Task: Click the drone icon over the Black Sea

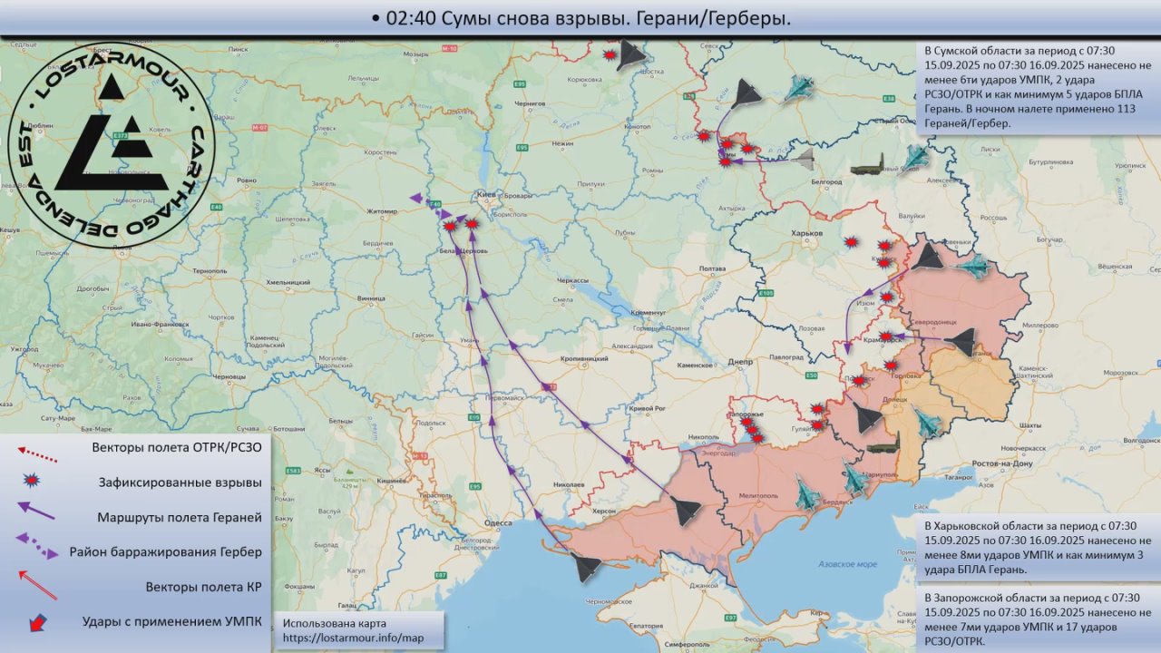Action: click(588, 569)
